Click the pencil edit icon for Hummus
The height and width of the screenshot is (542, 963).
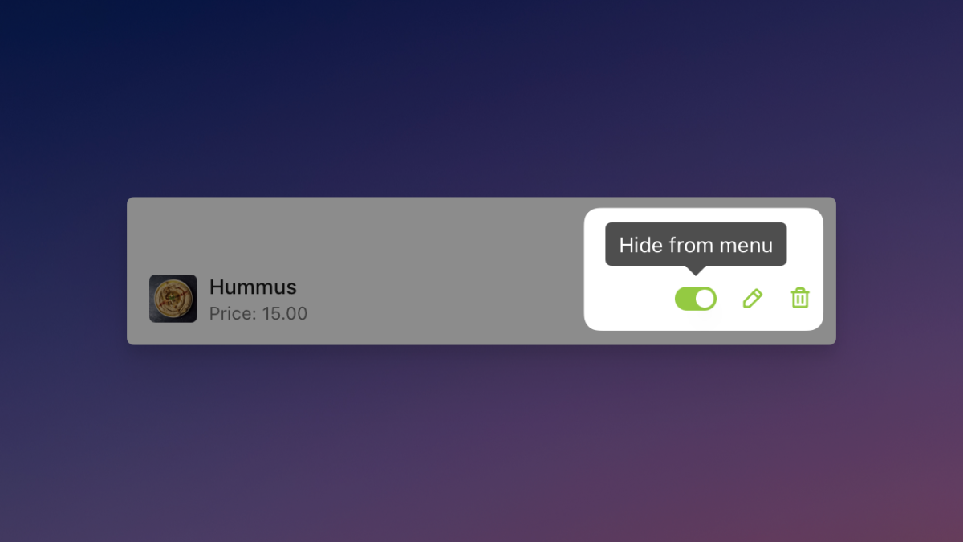pos(752,299)
